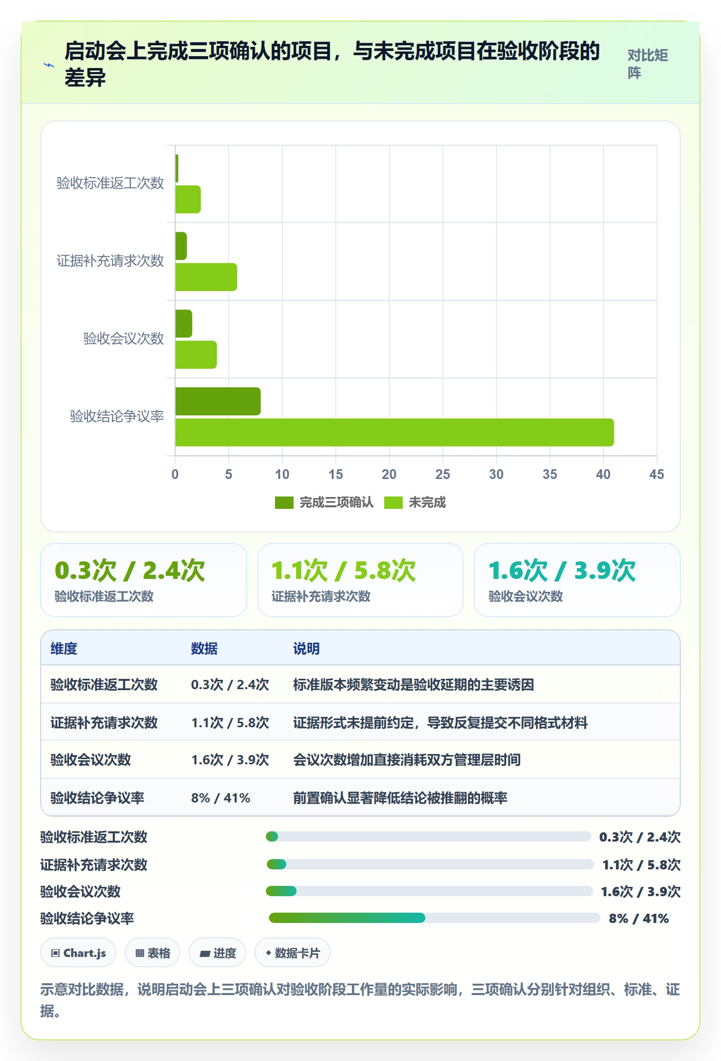Image resolution: width=721 pixels, height=1061 pixels.
Task: Click the 进度 tag chip
Action: click(217, 953)
